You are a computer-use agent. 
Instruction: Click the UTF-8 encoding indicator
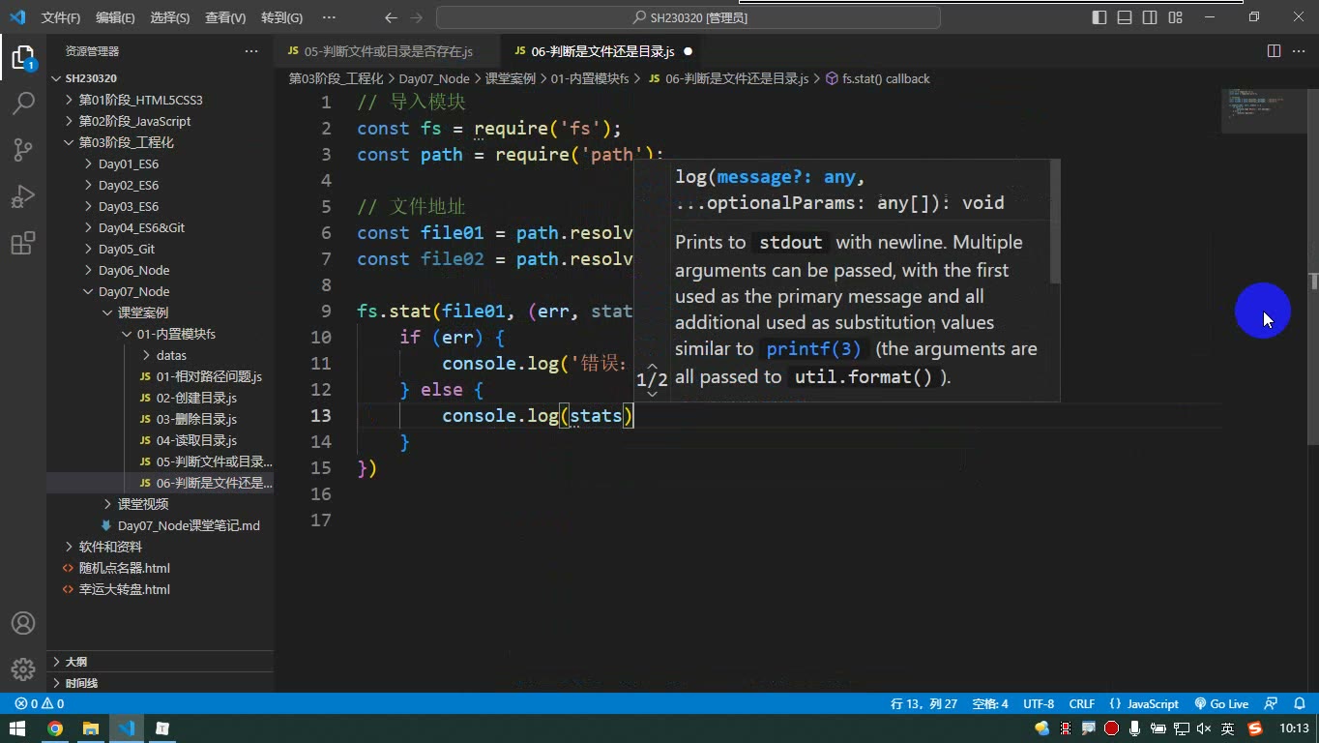pos(1039,704)
